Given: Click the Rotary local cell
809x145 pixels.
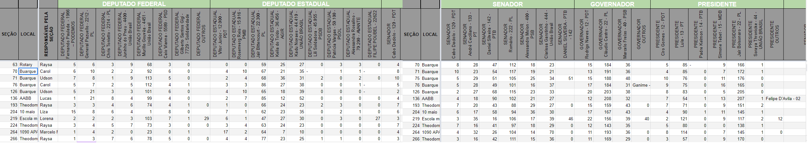Looking at the screenshot, I should pyautogui.click(x=28, y=64).
